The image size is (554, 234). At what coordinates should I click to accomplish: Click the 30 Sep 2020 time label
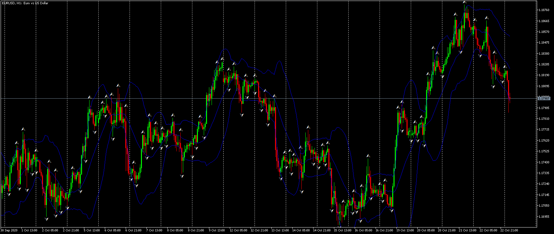[8, 230]
